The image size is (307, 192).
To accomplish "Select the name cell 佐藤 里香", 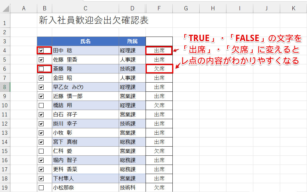I will click(x=85, y=60).
